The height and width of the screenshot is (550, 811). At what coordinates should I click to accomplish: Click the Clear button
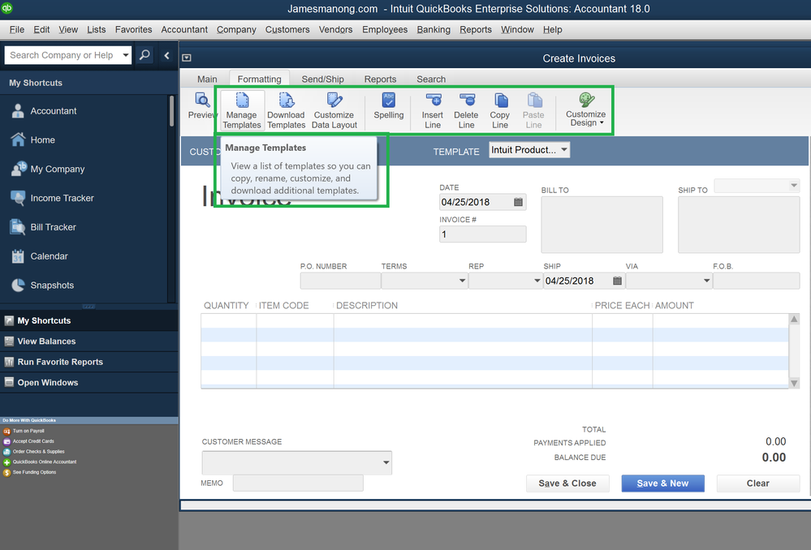coord(757,483)
